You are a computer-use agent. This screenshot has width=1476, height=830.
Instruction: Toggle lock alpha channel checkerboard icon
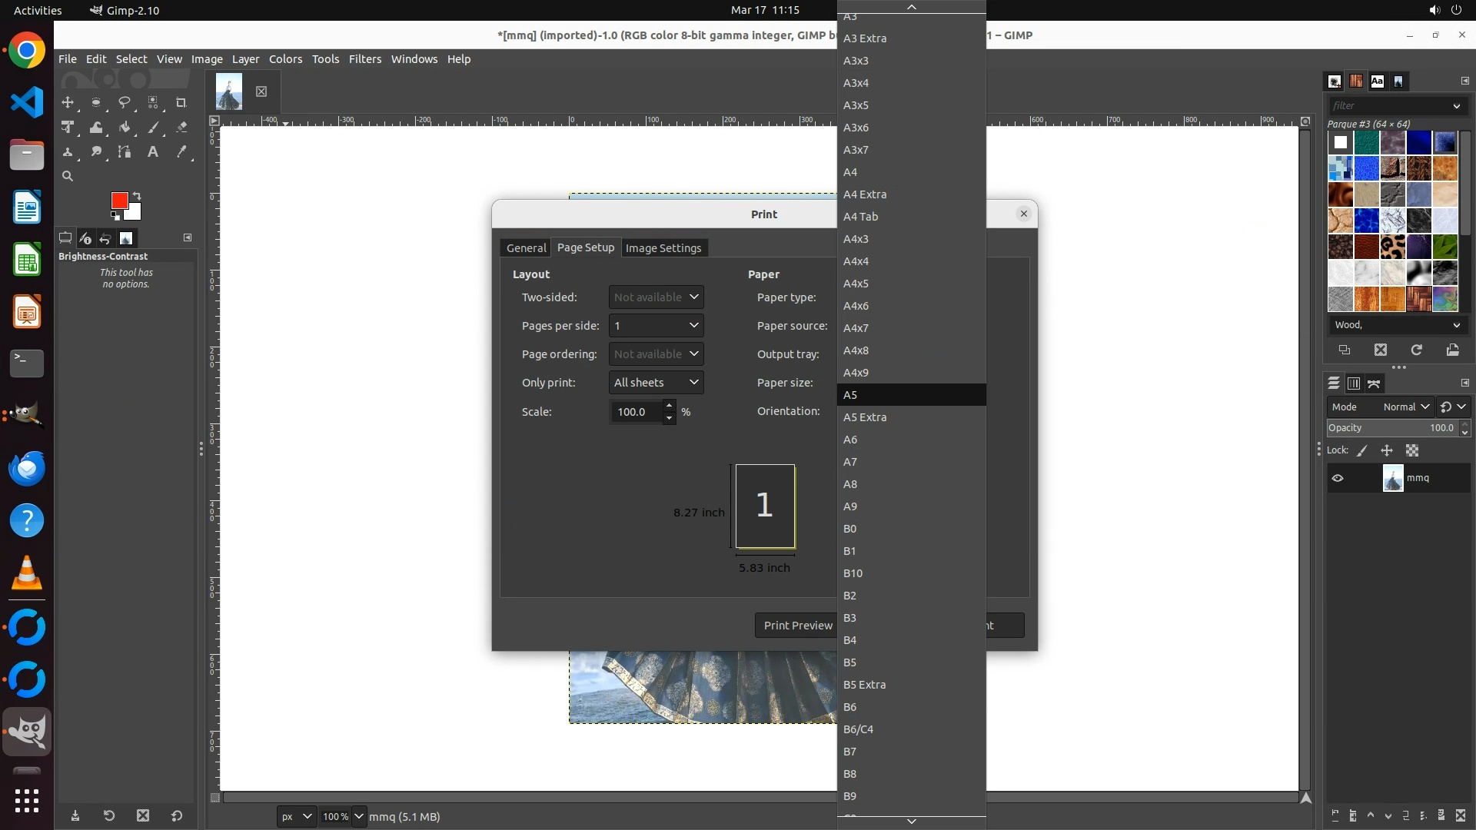1412,451
